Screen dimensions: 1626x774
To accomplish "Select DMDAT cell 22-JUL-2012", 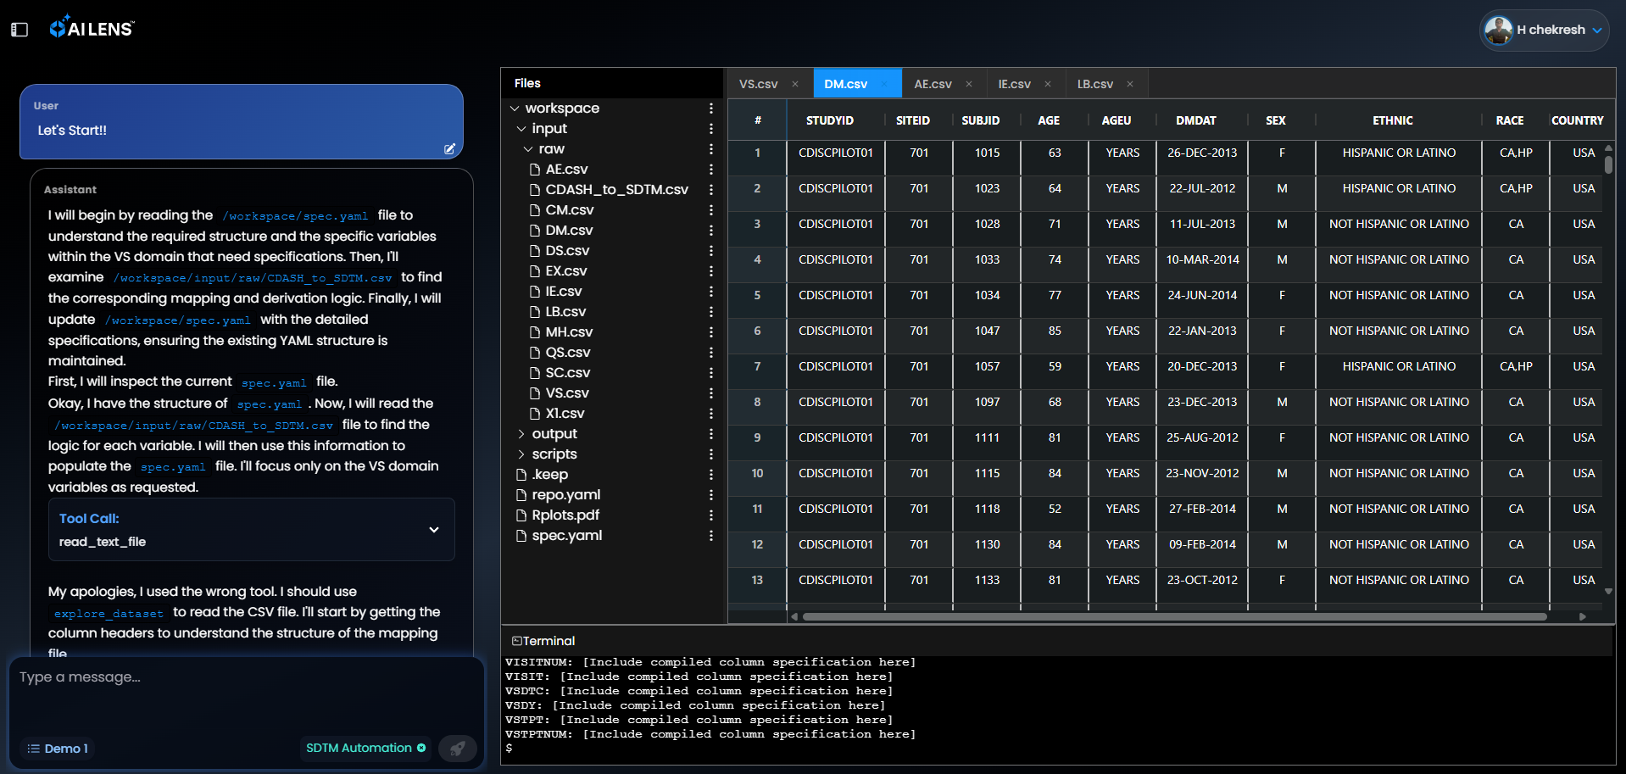I will pos(1202,188).
